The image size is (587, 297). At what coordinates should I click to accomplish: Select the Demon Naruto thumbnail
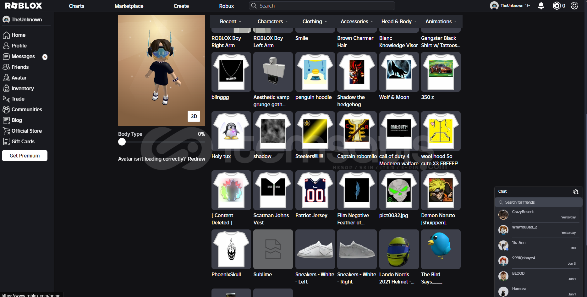[x=441, y=190]
